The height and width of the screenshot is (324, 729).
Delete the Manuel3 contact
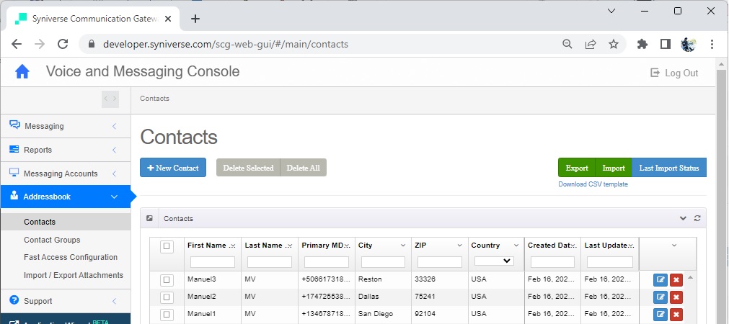tap(676, 280)
